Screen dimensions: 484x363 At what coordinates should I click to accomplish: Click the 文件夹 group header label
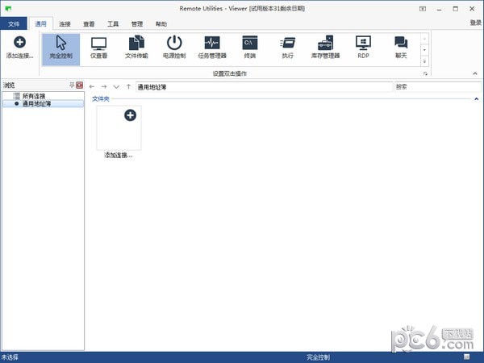click(101, 98)
